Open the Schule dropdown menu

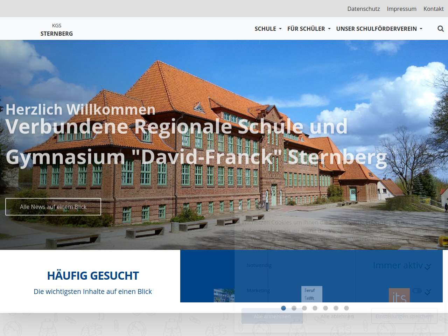pos(268,29)
